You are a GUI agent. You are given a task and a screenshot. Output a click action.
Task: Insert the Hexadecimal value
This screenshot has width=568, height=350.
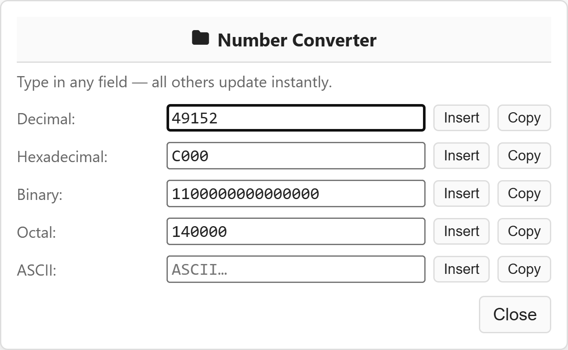(461, 156)
